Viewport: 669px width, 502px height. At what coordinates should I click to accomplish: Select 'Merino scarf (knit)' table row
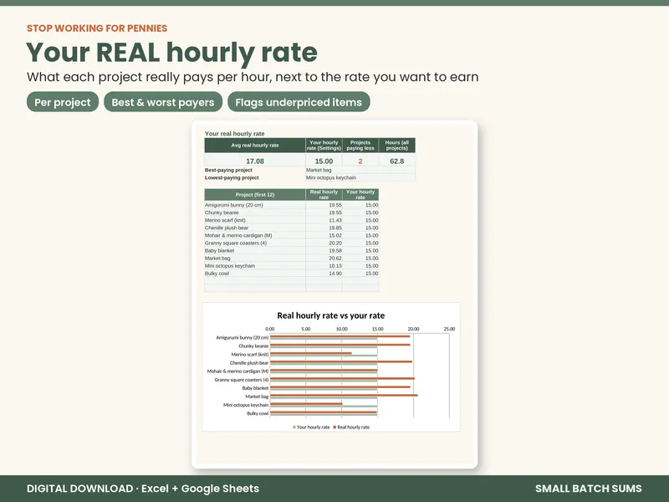pos(291,220)
